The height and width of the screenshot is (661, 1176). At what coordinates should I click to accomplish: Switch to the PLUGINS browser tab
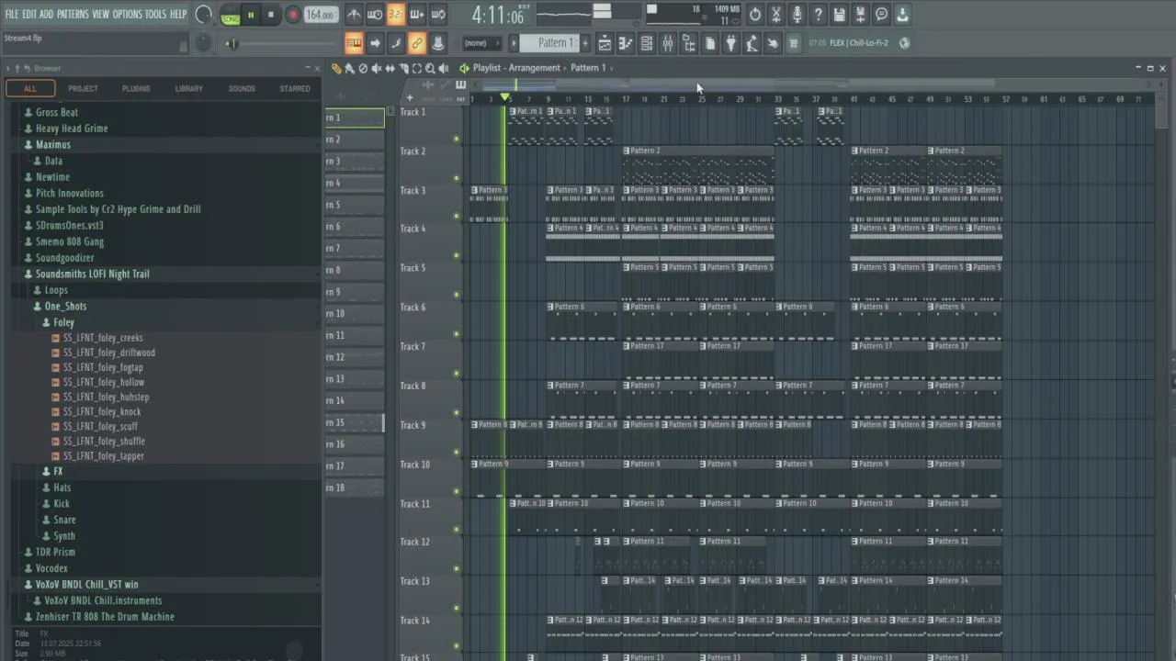136,89
